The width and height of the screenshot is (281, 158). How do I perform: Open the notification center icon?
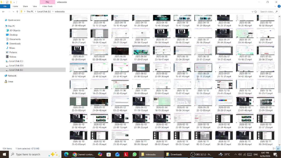(x=276, y=154)
